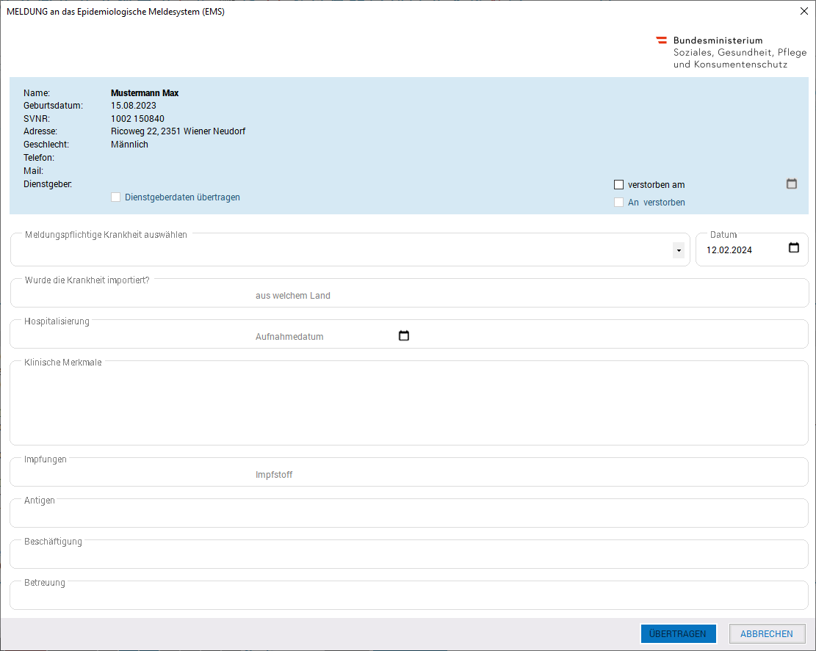Click the dialog title 'MELDUNG an das Epidemiologische Meldesystem'
The width and height of the screenshot is (816, 651).
115,12
